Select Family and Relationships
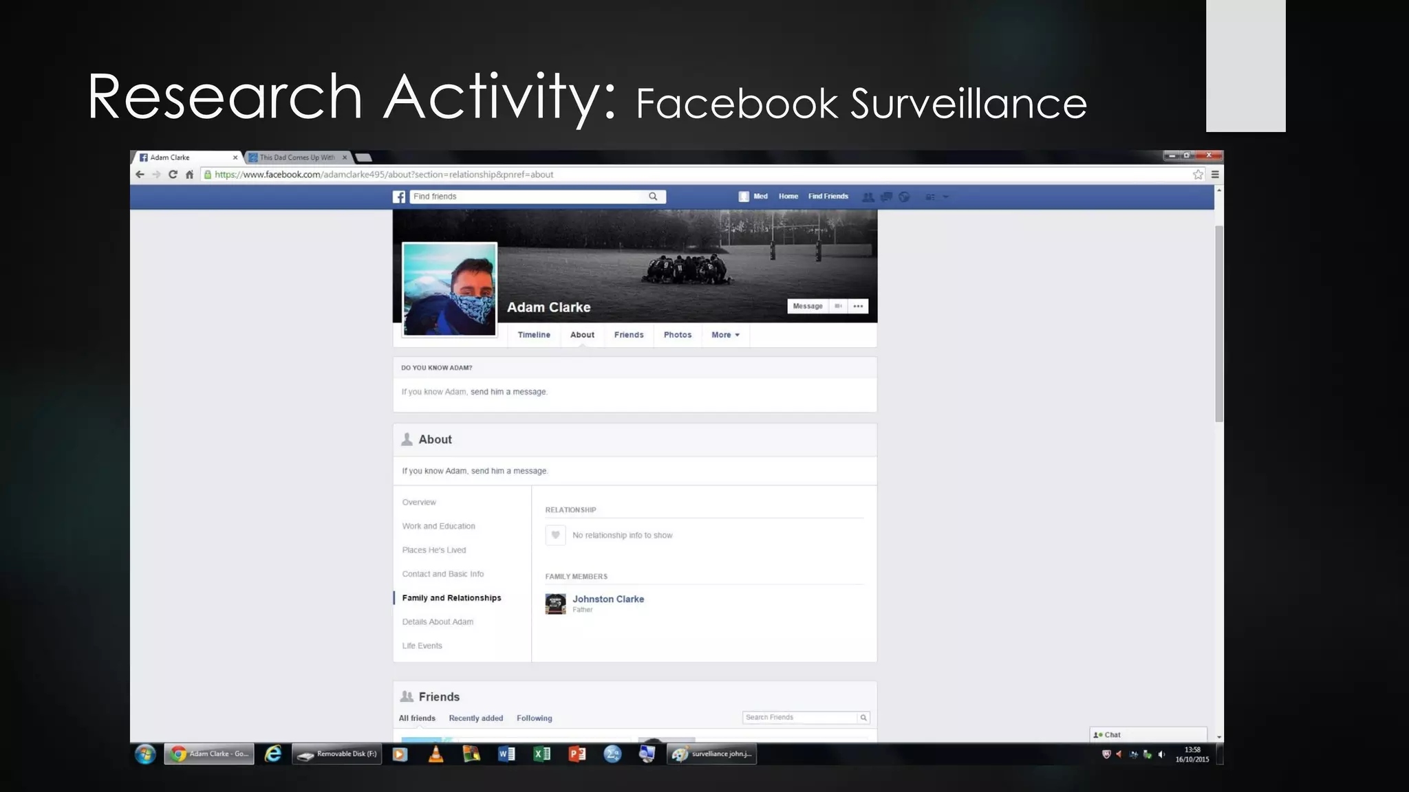 (451, 598)
